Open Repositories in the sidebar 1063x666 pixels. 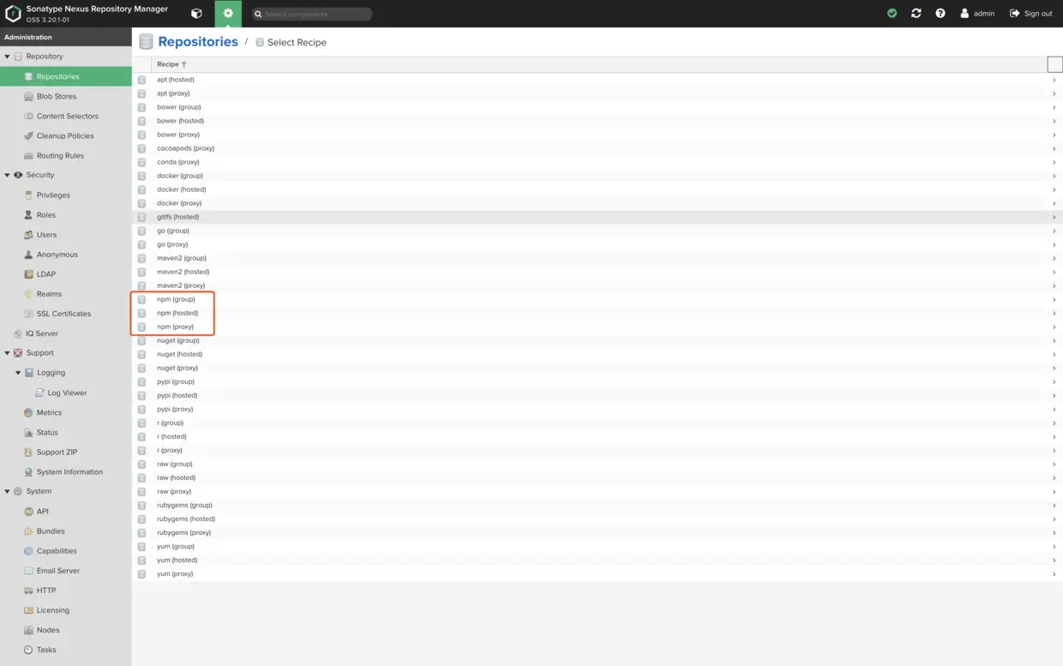point(66,76)
